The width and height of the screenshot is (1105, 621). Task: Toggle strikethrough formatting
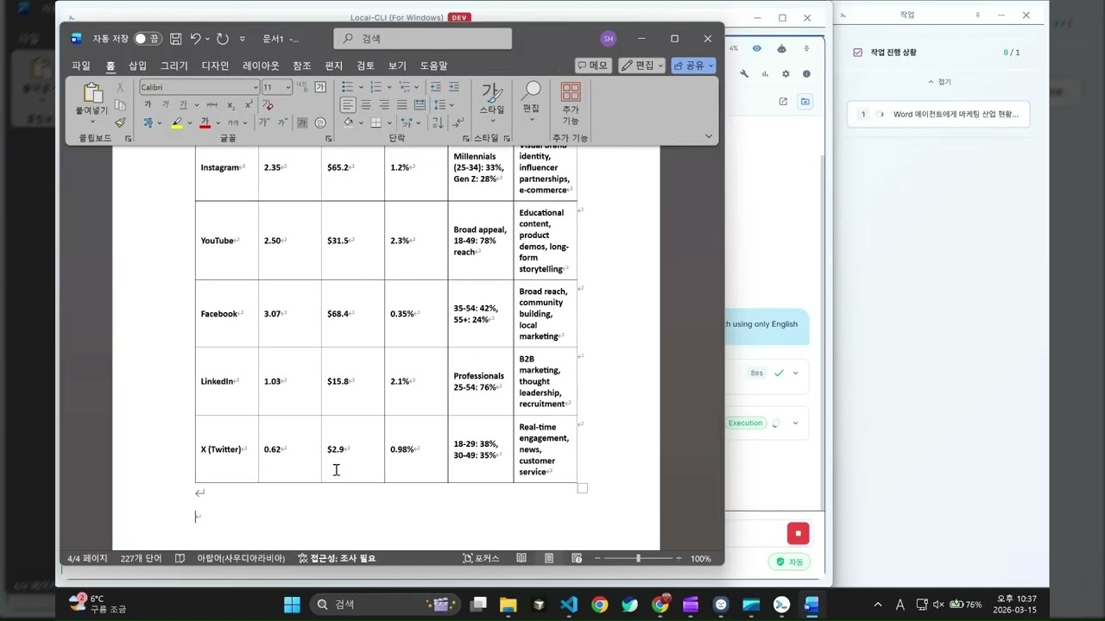pyautogui.click(x=212, y=104)
